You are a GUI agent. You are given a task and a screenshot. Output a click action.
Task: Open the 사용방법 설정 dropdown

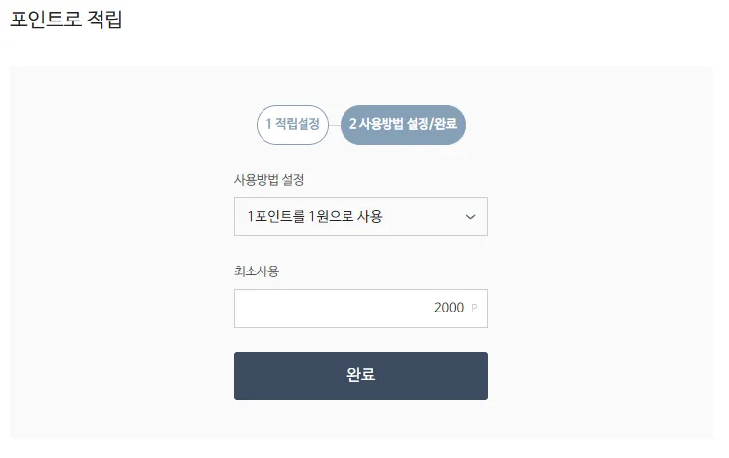click(360, 217)
